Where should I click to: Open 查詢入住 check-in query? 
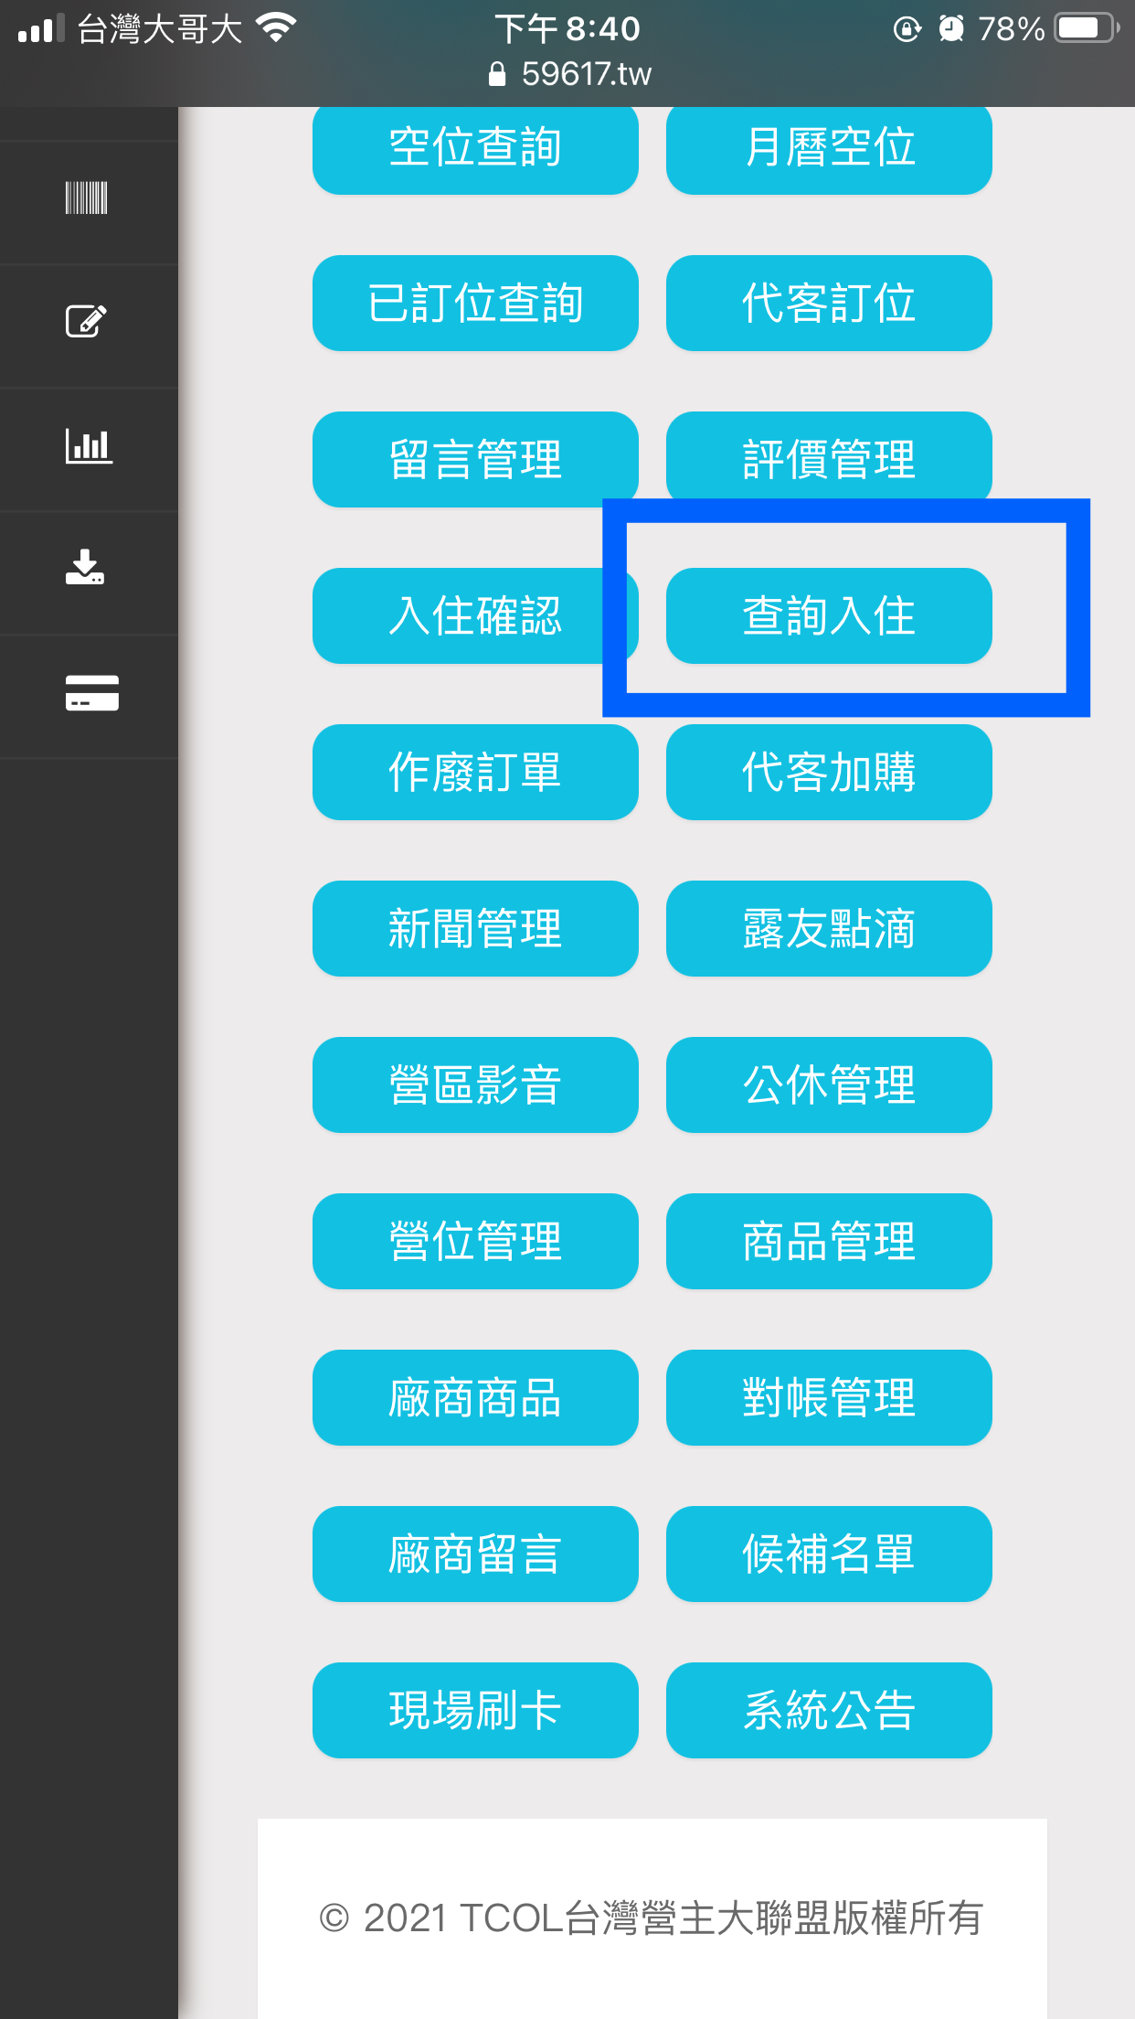point(829,615)
